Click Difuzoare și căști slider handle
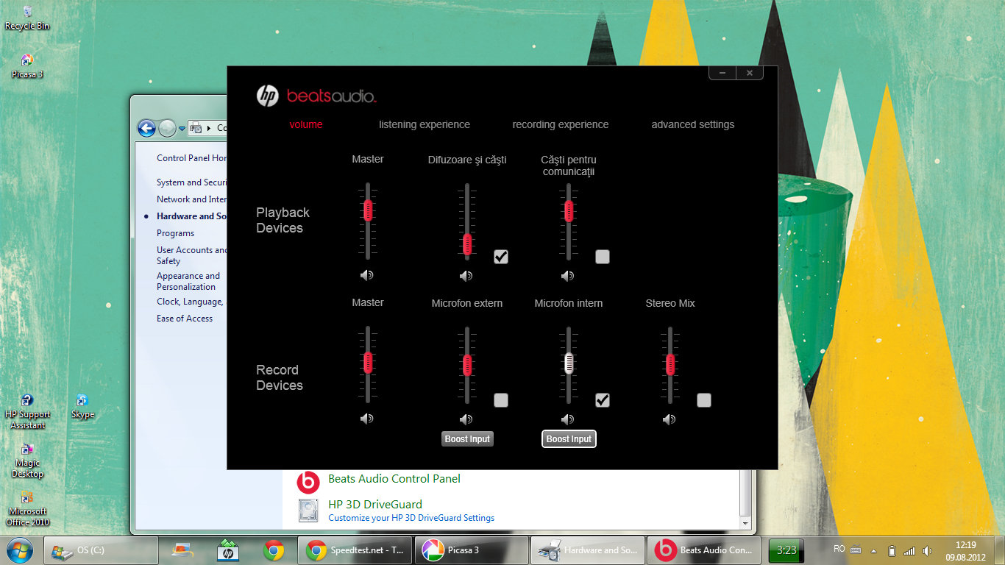The height and width of the screenshot is (565, 1005). pos(467,244)
